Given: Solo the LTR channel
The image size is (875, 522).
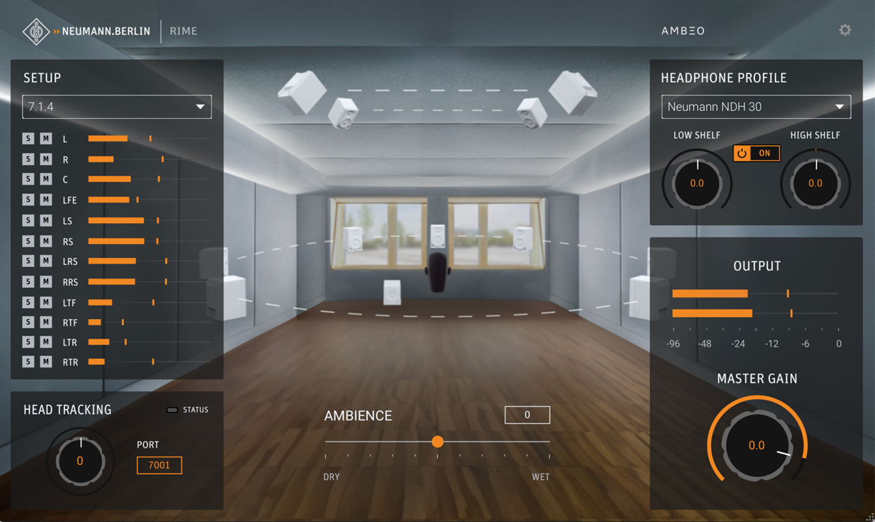Looking at the screenshot, I should [28, 342].
